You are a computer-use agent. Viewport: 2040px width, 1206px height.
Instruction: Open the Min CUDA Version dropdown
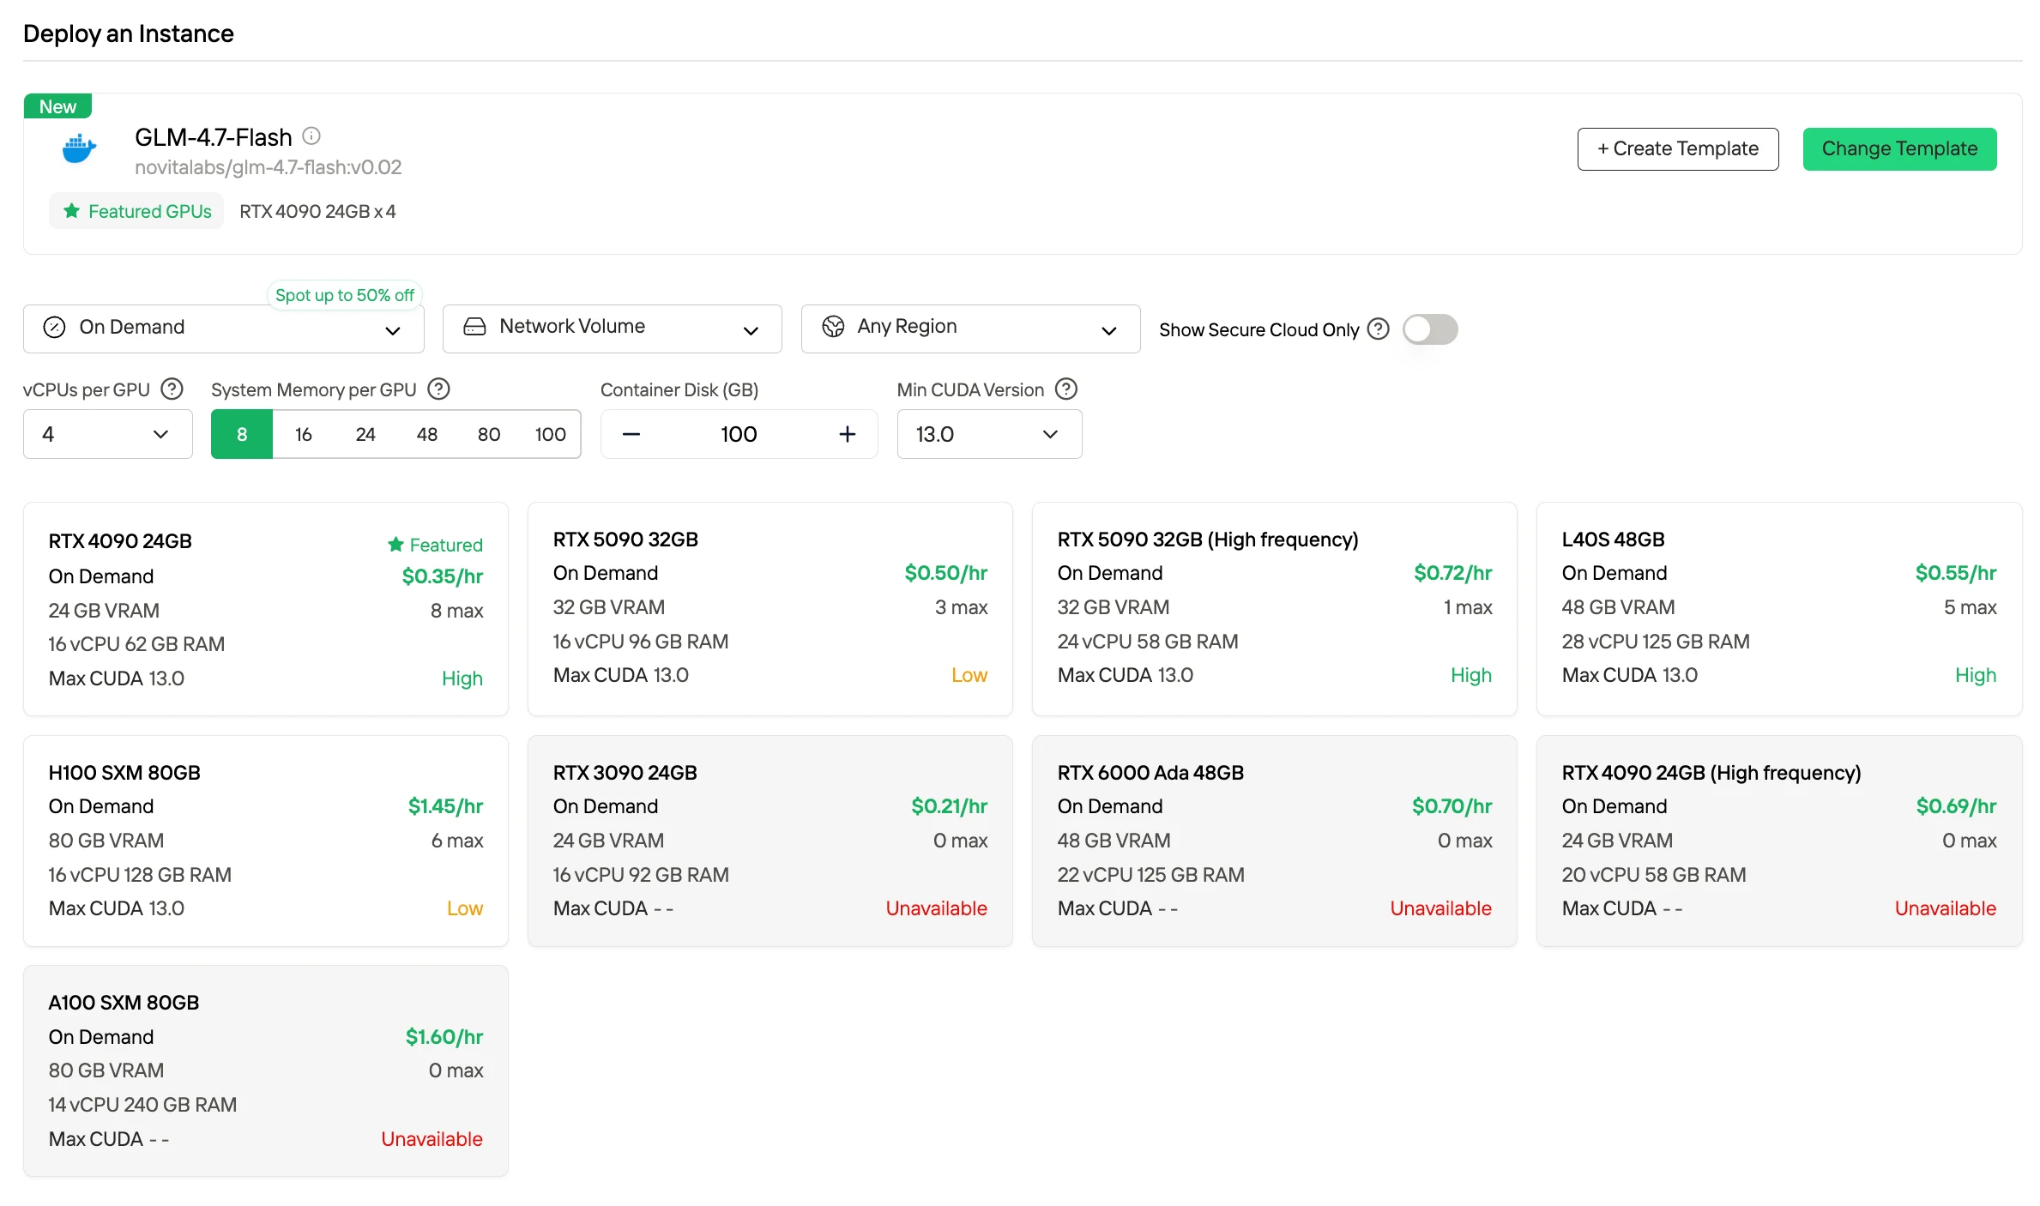pos(990,434)
